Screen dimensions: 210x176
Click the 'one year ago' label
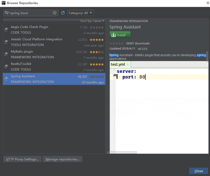[x=94, y=45]
